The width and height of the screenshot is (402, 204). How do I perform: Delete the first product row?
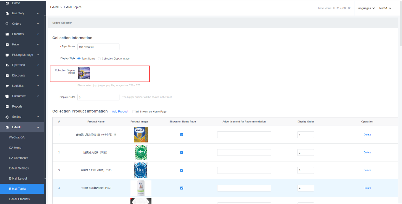click(x=367, y=135)
